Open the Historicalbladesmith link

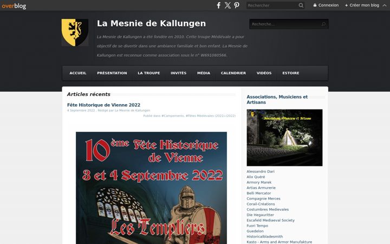point(265,236)
